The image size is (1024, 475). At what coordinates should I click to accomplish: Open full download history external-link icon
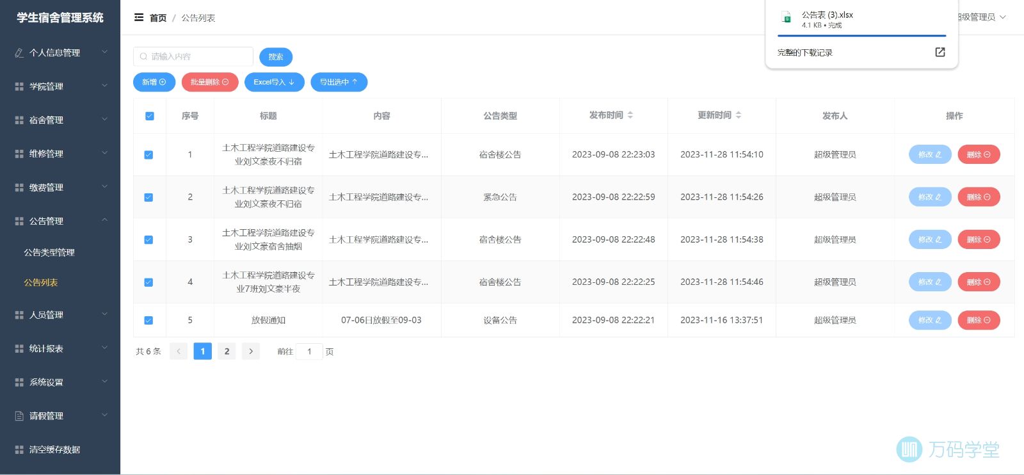pyautogui.click(x=940, y=52)
